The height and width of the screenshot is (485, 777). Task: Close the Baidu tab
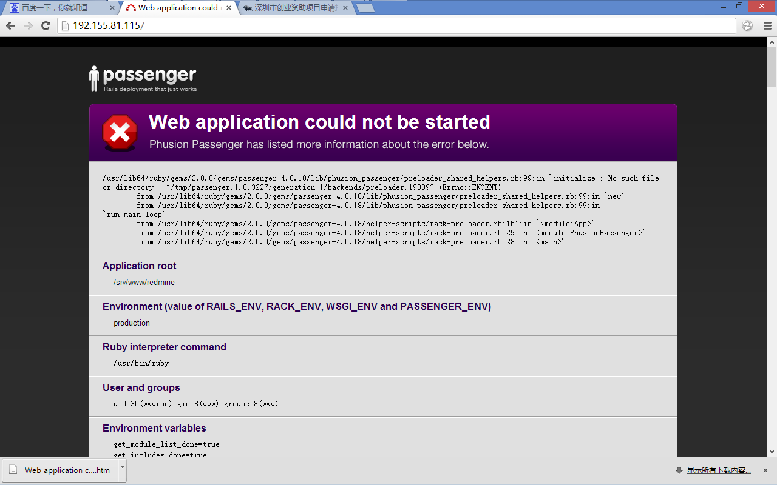[x=111, y=8]
